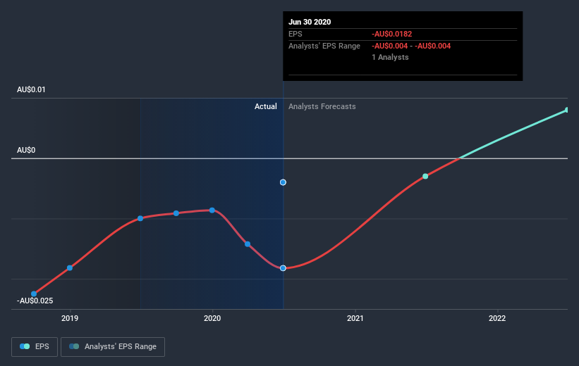
Task: Select the EPS data point above the 2019 label
Action: pyautogui.click(x=70, y=268)
